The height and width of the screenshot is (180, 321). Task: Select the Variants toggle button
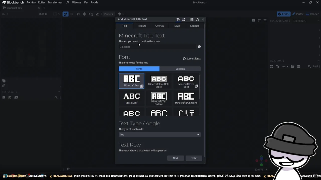pos(180,69)
